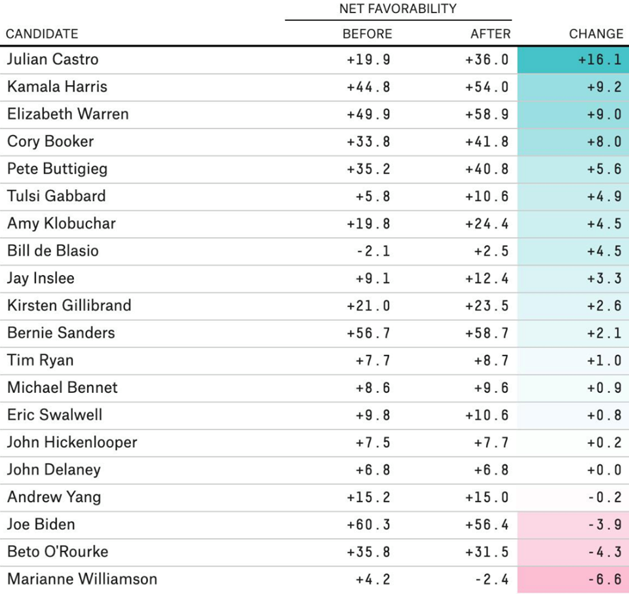Click Marianne Williamson's -6.6 change cell
629x594 pixels.
coord(573,580)
